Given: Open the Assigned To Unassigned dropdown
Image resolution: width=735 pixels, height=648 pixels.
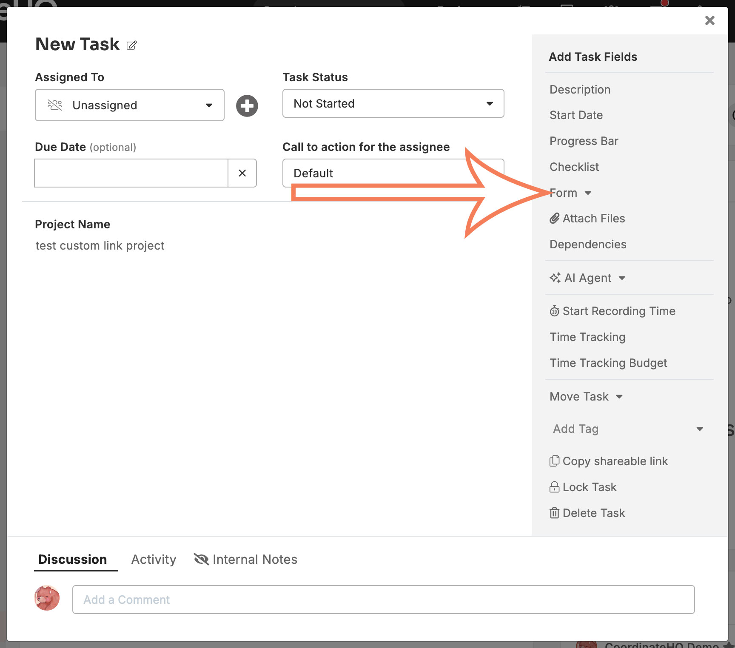Looking at the screenshot, I should [130, 105].
